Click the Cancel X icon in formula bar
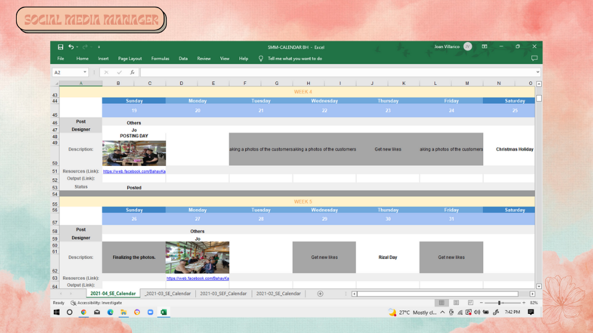Image resolution: width=593 pixels, height=333 pixels. pyautogui.click(x=106, y=72)
